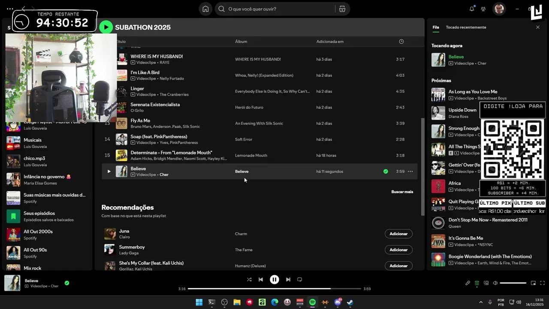Open the three-dots app menu at top left
This screenshot has height=309, width=549.
click(x=10, y=9)
